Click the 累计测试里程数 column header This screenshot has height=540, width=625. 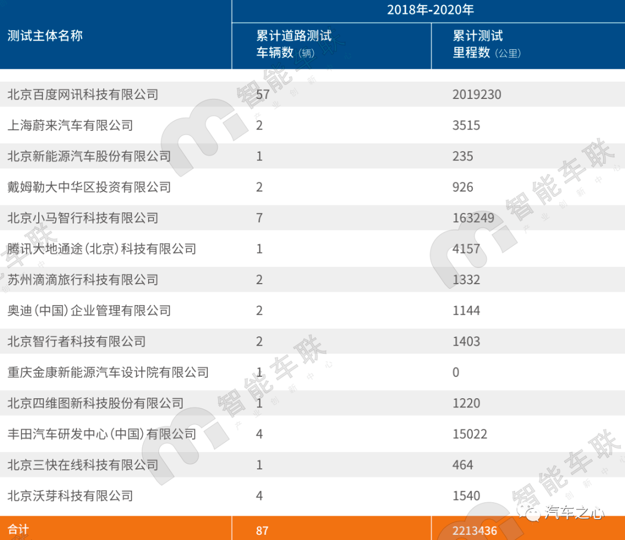[487, 44]
